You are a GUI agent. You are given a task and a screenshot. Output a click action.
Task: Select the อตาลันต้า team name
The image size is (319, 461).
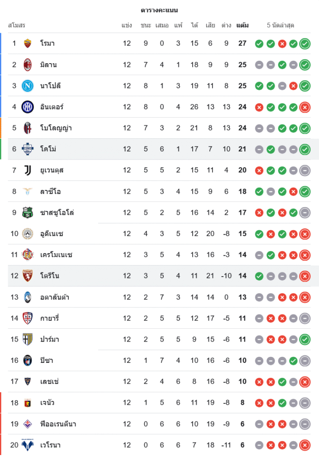(x=55, y=297)
